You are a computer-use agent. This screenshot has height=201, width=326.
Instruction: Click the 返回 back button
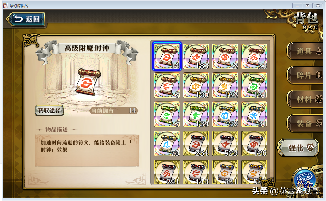26,19
